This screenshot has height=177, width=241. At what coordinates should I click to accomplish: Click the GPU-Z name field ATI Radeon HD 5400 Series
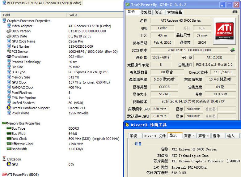click(181, 20)
